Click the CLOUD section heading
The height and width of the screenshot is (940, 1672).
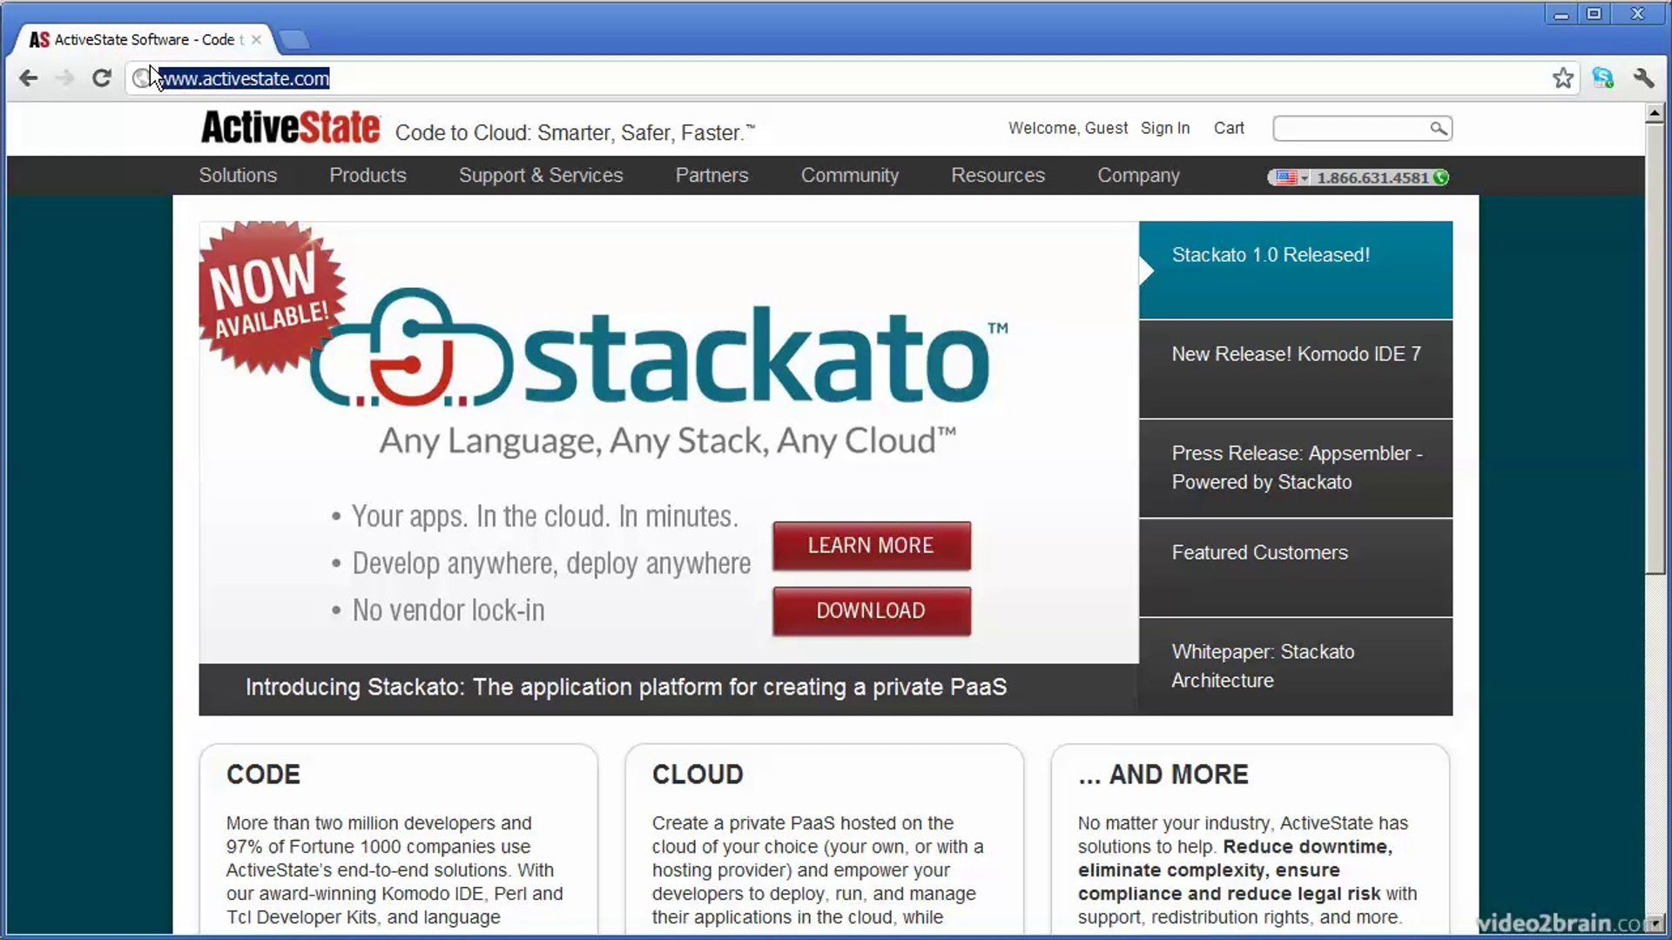(698, 775)
